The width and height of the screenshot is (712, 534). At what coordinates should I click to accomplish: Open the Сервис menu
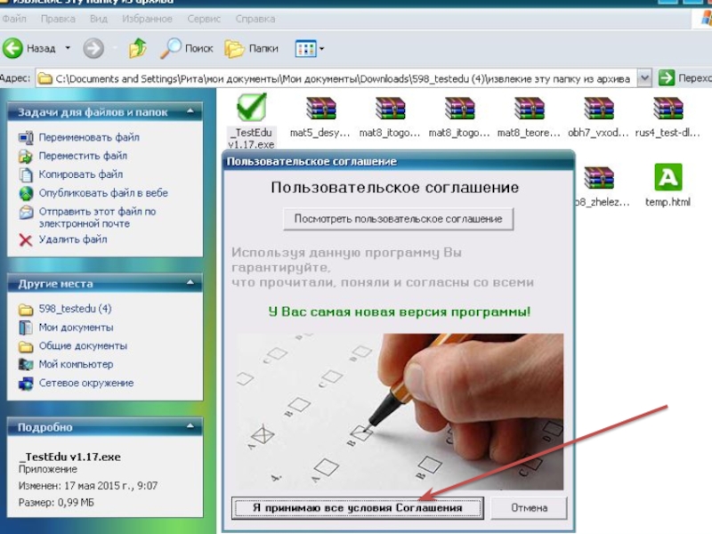(204, 19)
